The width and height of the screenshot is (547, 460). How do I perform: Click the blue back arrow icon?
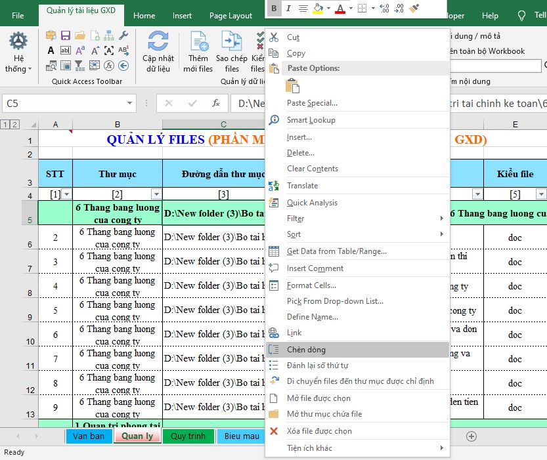[123, 65]
